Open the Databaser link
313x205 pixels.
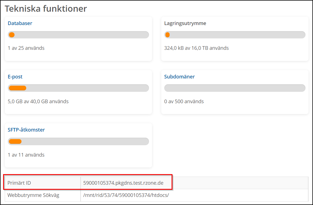[x=20, y=23]
